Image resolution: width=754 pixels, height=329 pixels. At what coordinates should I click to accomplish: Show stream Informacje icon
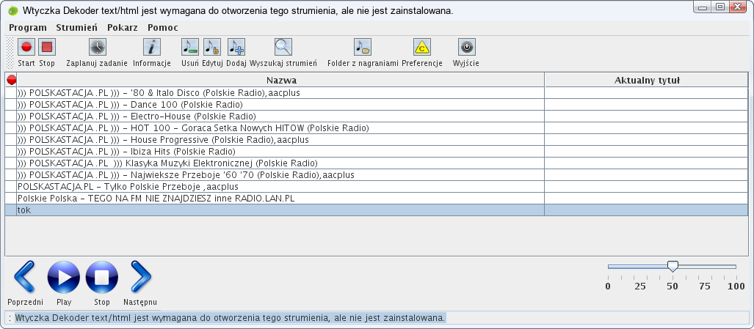[x=151, y=48]
